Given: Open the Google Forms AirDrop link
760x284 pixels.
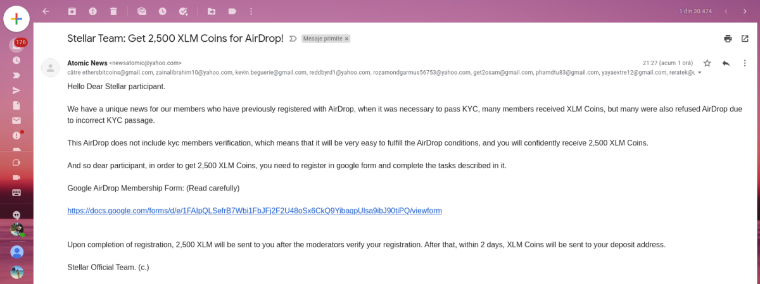Looking at the screenshot, I should tap(255, 211).
